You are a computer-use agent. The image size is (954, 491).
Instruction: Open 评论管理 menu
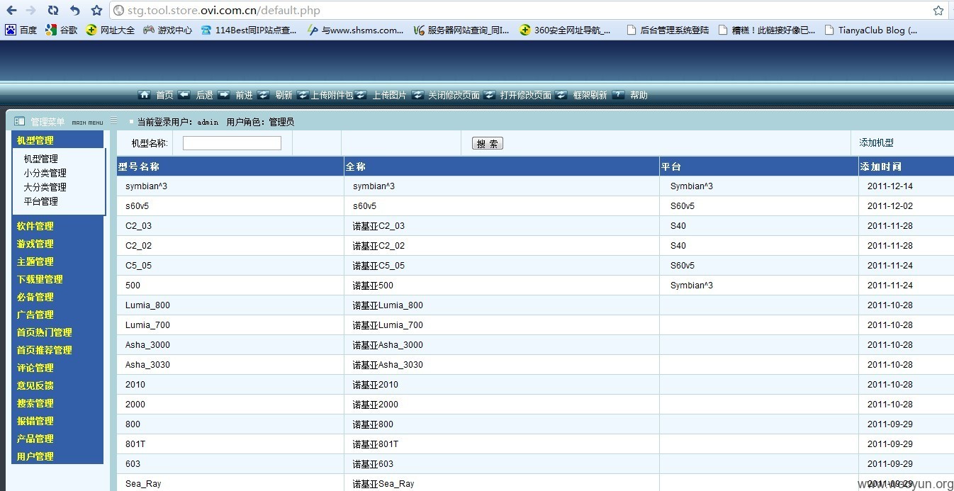(58, 368)
